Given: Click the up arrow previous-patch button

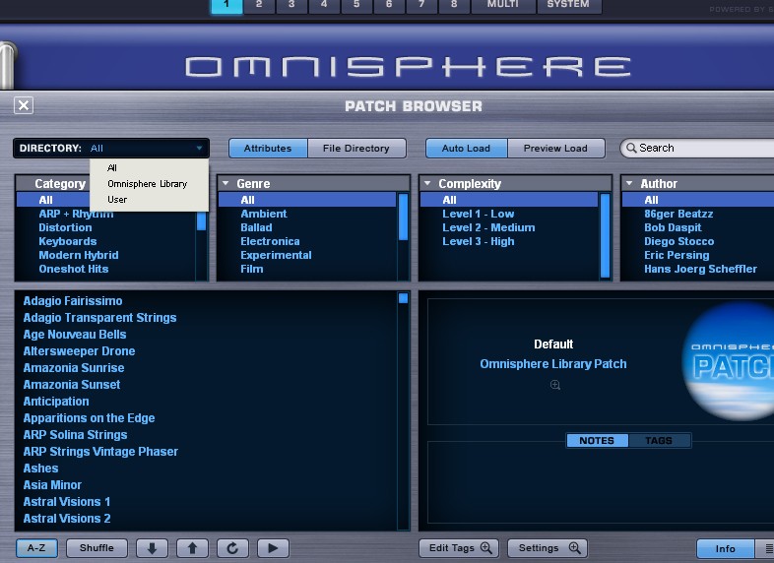Looking at the screenshot, I should tap(192, 548).
